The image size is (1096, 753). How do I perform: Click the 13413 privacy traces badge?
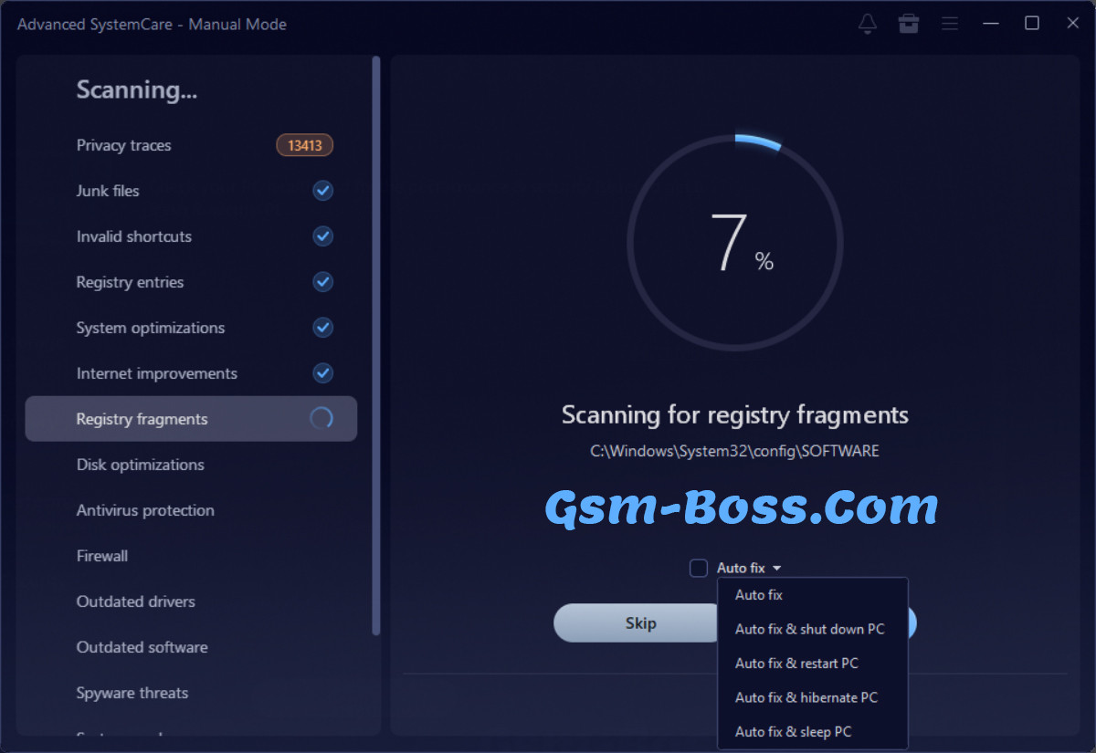pos(305,145)
